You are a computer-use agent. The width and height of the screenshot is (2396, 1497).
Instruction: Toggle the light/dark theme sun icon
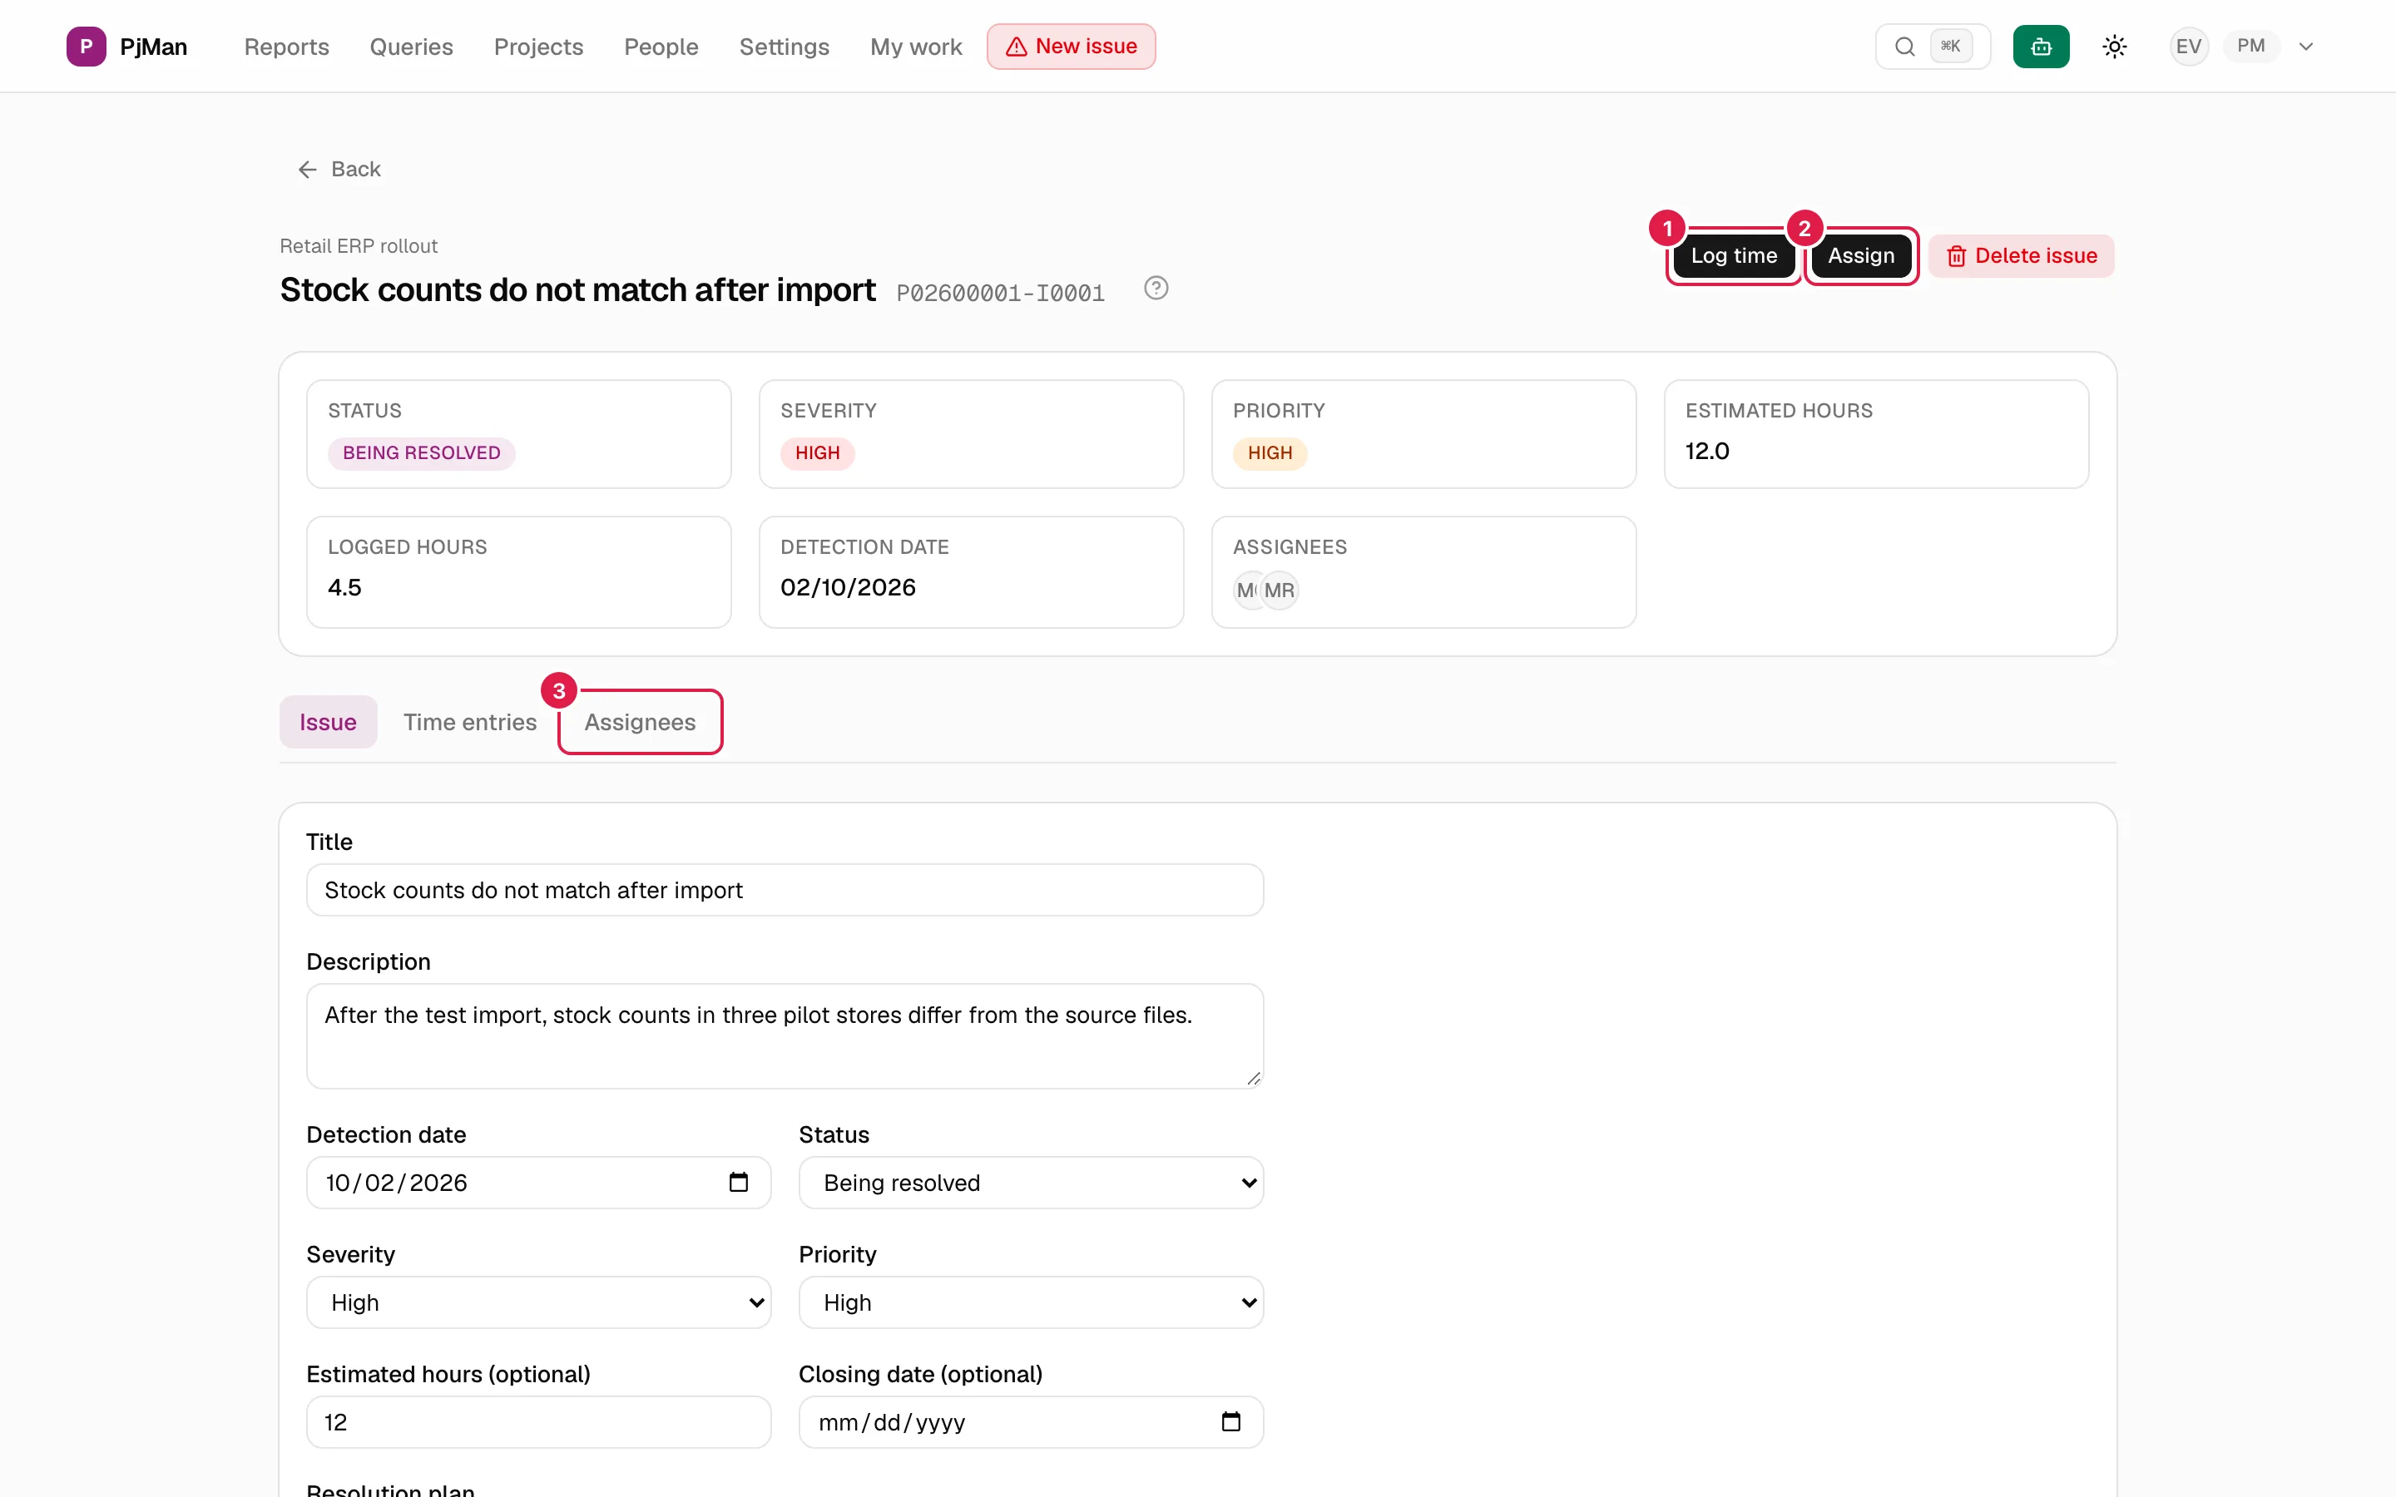pyautogui.click(x=2114, y=47)
